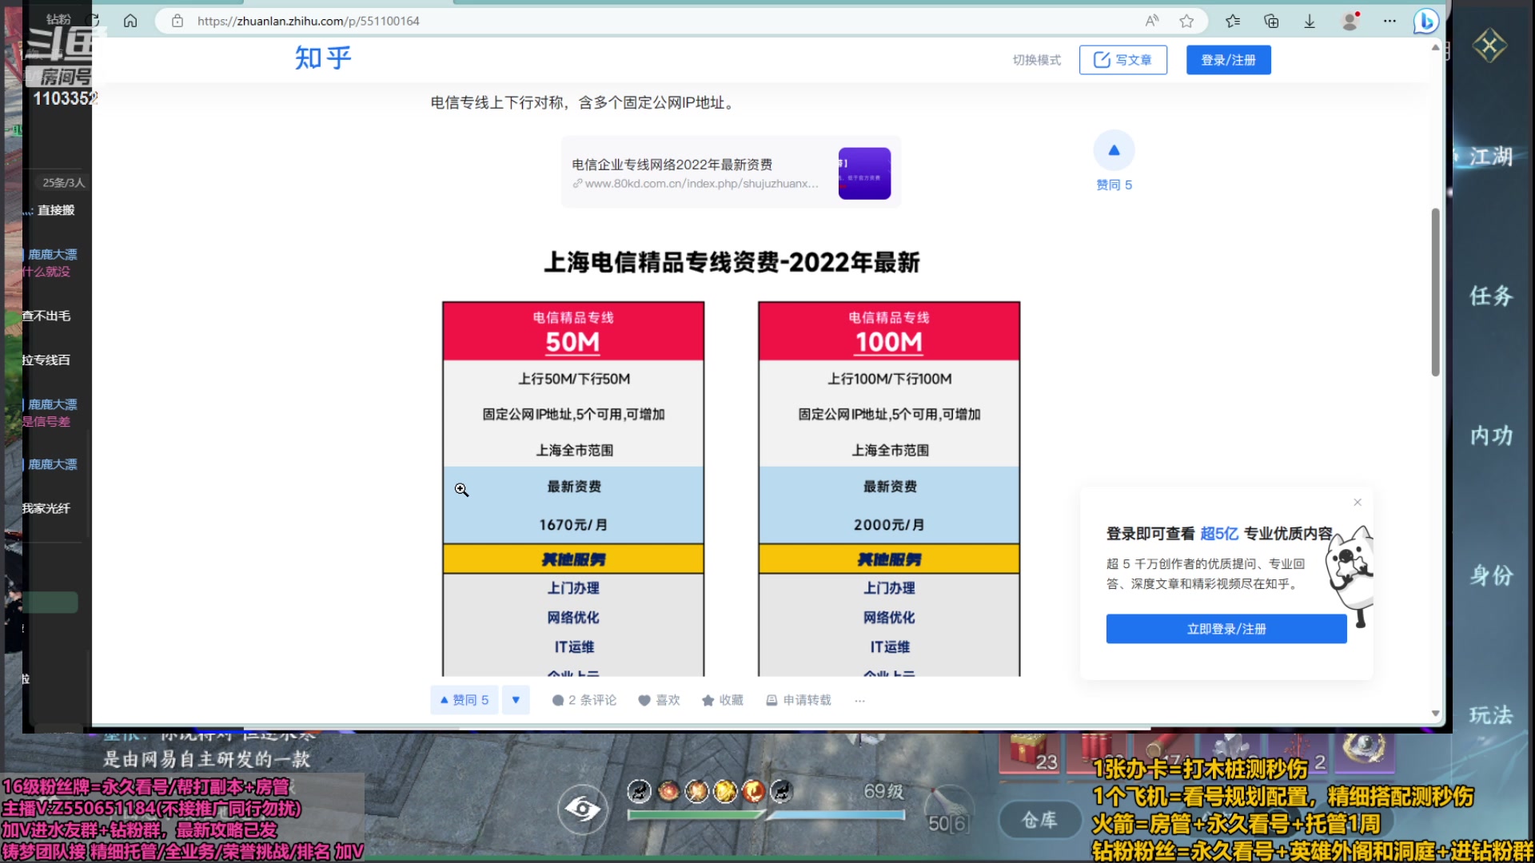Open the 江湖 game menu
Screen dimensions: 1535x863
tap(1491, 157)
